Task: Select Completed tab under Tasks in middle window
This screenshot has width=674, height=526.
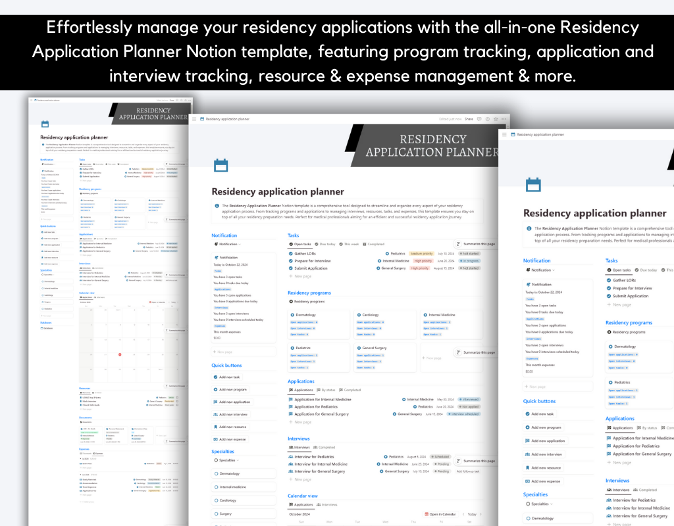Action: coord(374,244)
